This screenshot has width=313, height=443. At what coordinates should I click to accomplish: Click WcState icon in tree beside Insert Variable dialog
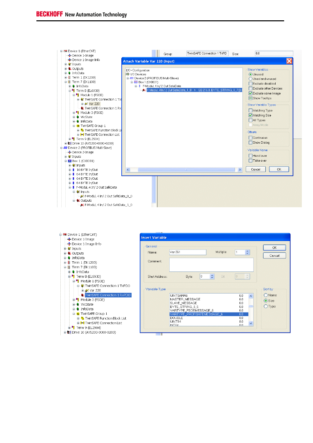pos(78,304)
